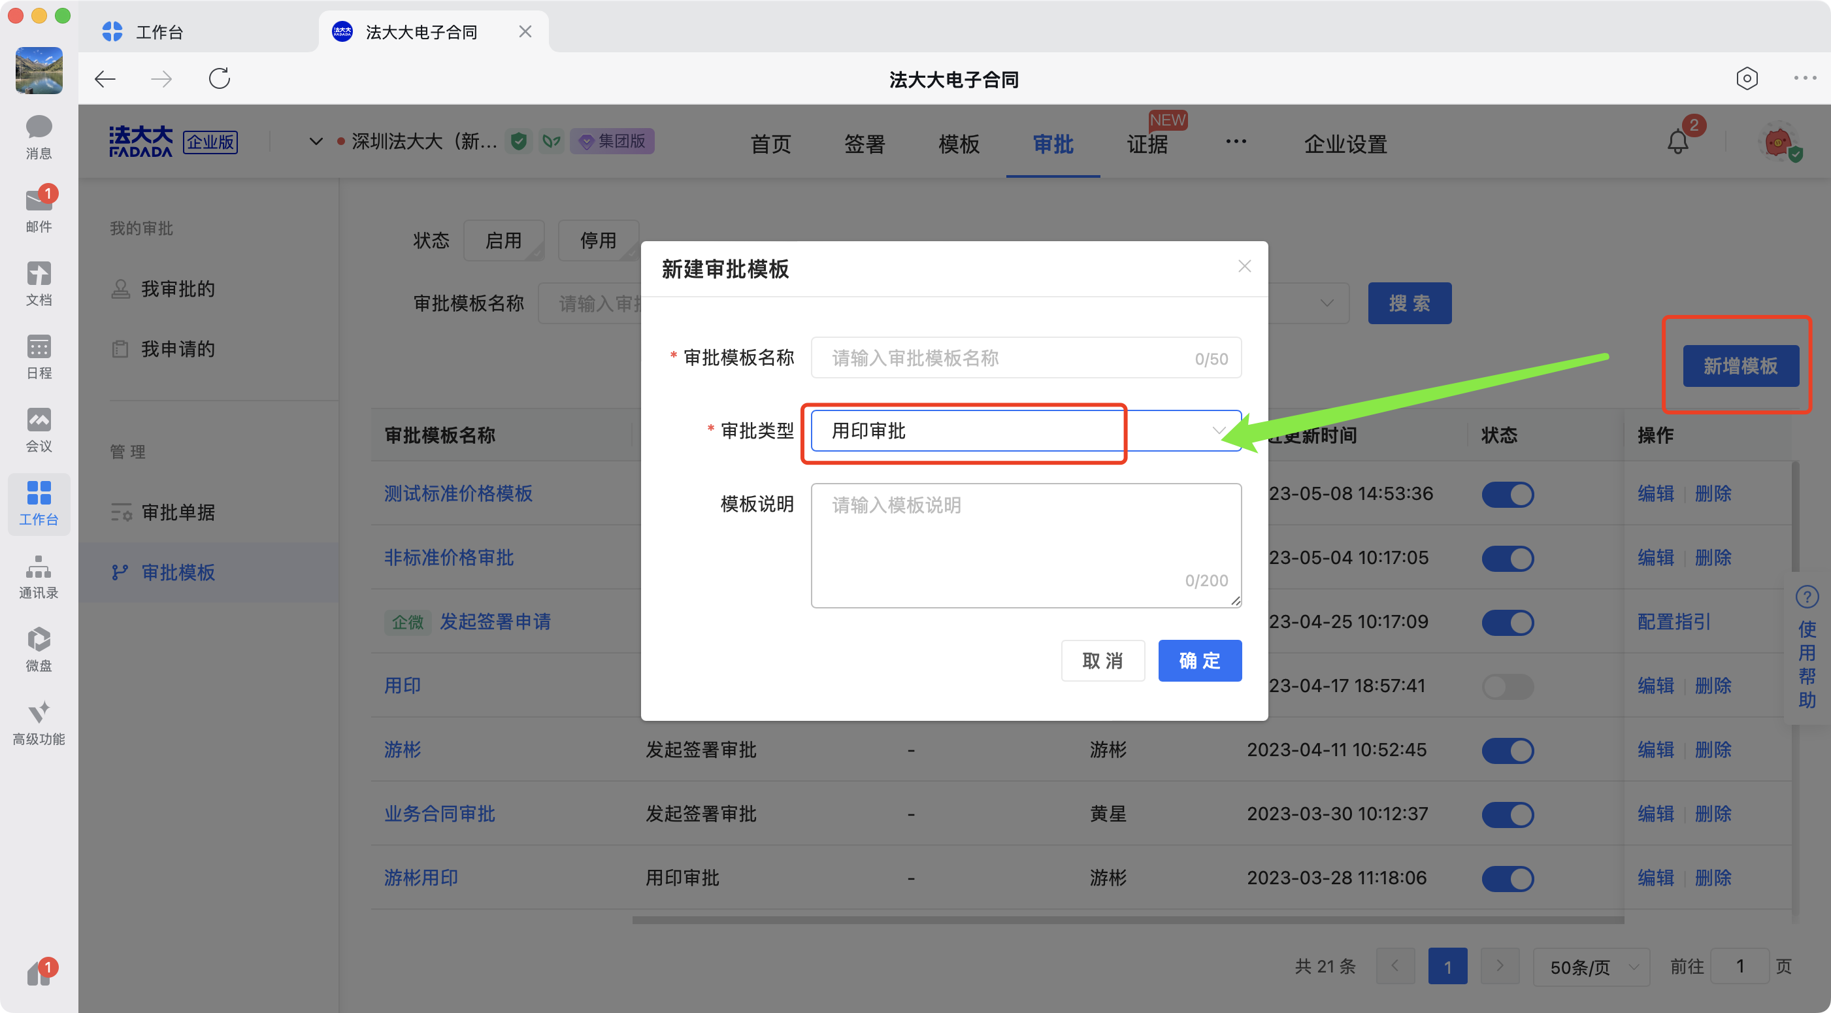Open the 日程 calendar icon
The height and width of the screenshot is (1013, 1831).
(x=39, y=348)
